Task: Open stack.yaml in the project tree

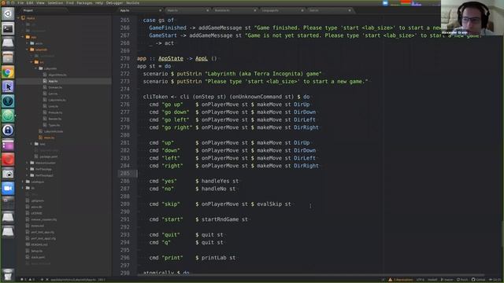Action: click(38, 257)
